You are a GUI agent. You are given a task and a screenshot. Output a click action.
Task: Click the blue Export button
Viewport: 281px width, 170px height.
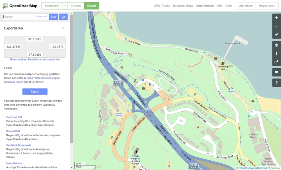(35, 92)
